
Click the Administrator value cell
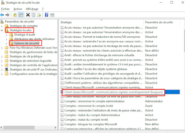pyautogui.click(x=154, y=101)
